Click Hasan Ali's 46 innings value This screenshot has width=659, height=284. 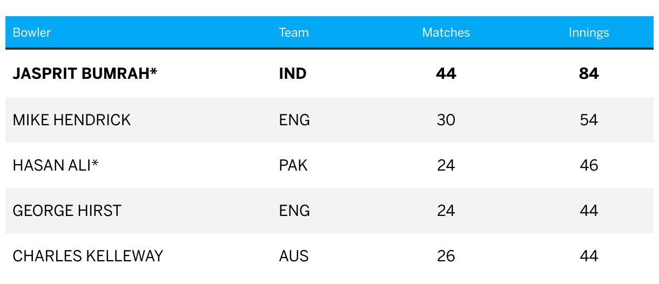[589, 165]
